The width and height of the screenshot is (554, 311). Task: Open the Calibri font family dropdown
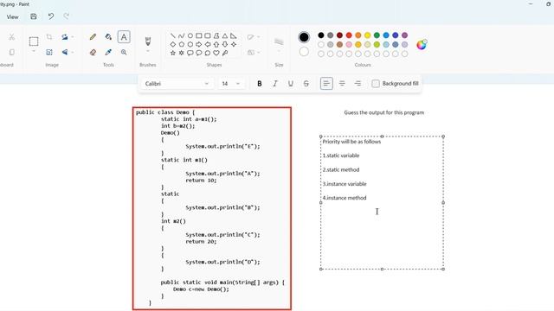[177, 84]
